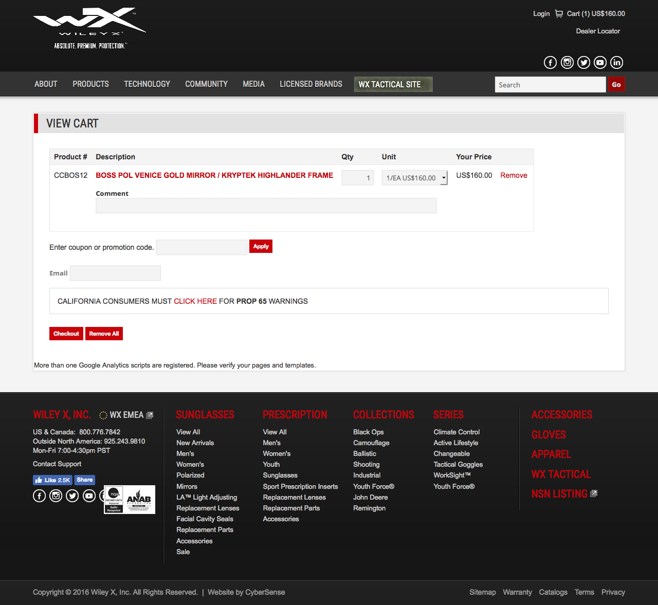Open Facebook icon in footer
This screenshot has width=658, height=605.
[40, 496]
